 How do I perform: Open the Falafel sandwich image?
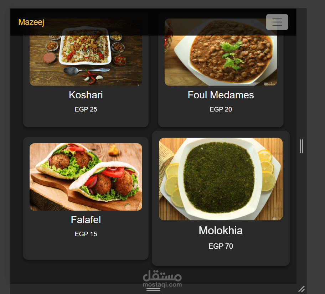[86, 177]
